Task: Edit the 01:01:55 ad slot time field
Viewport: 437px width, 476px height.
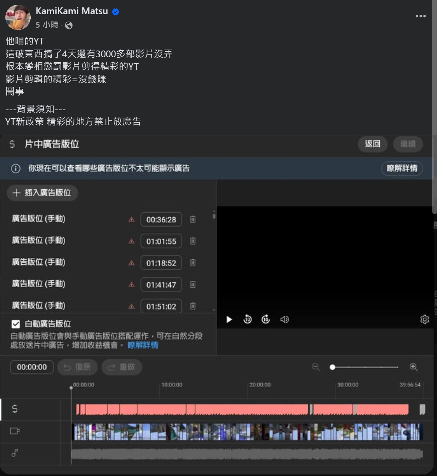Action: tap(161, 241)
